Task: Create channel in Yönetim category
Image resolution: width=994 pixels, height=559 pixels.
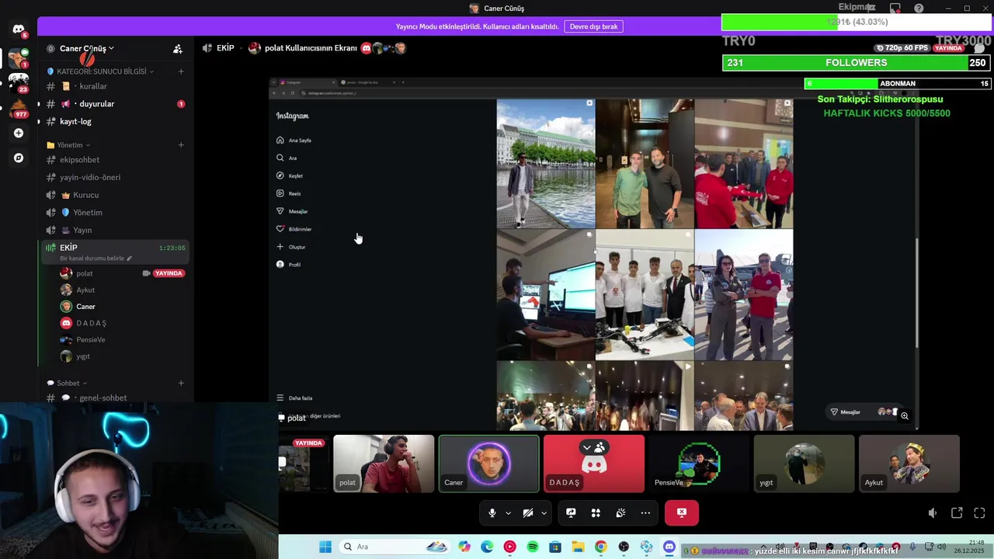Action: tap(181, 145)
